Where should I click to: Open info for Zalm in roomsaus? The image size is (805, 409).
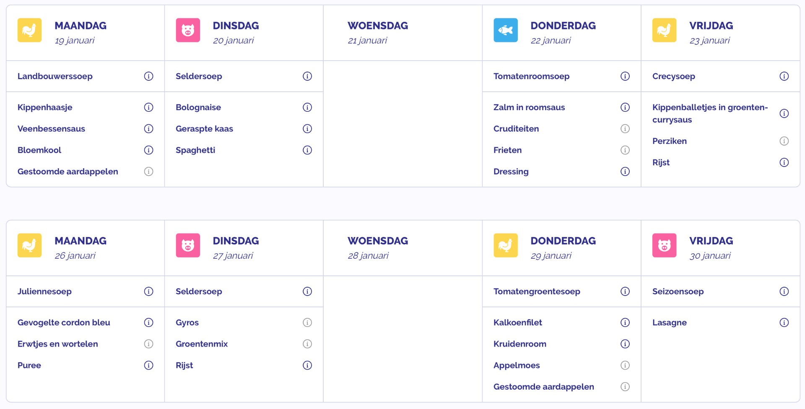625,107
